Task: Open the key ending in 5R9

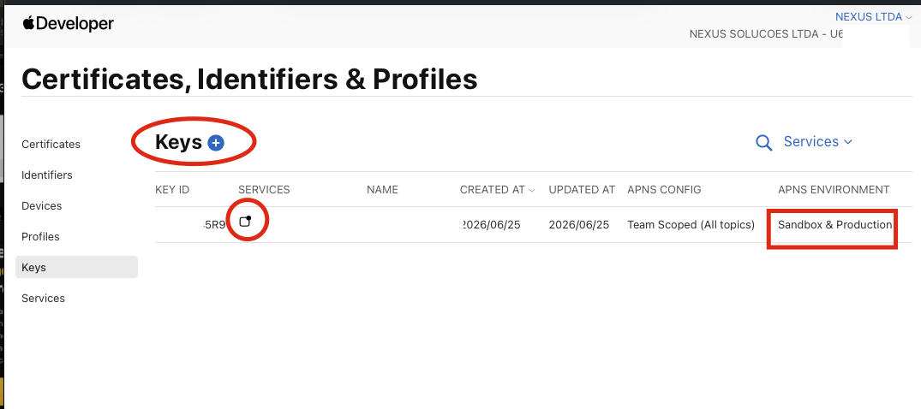Action: pos(214,225)
